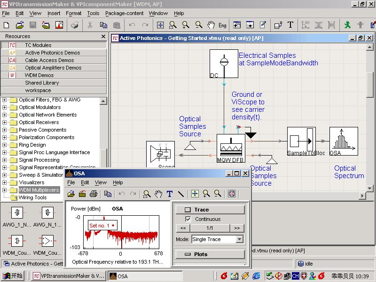Expand the Ring Design folder
Viewport: 376px width, 282px height.
pos(4,145)
